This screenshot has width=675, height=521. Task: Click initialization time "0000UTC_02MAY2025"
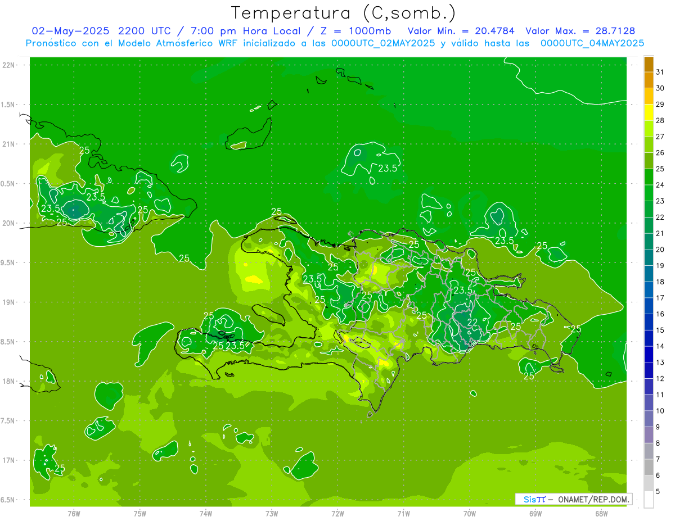(383, 43)
